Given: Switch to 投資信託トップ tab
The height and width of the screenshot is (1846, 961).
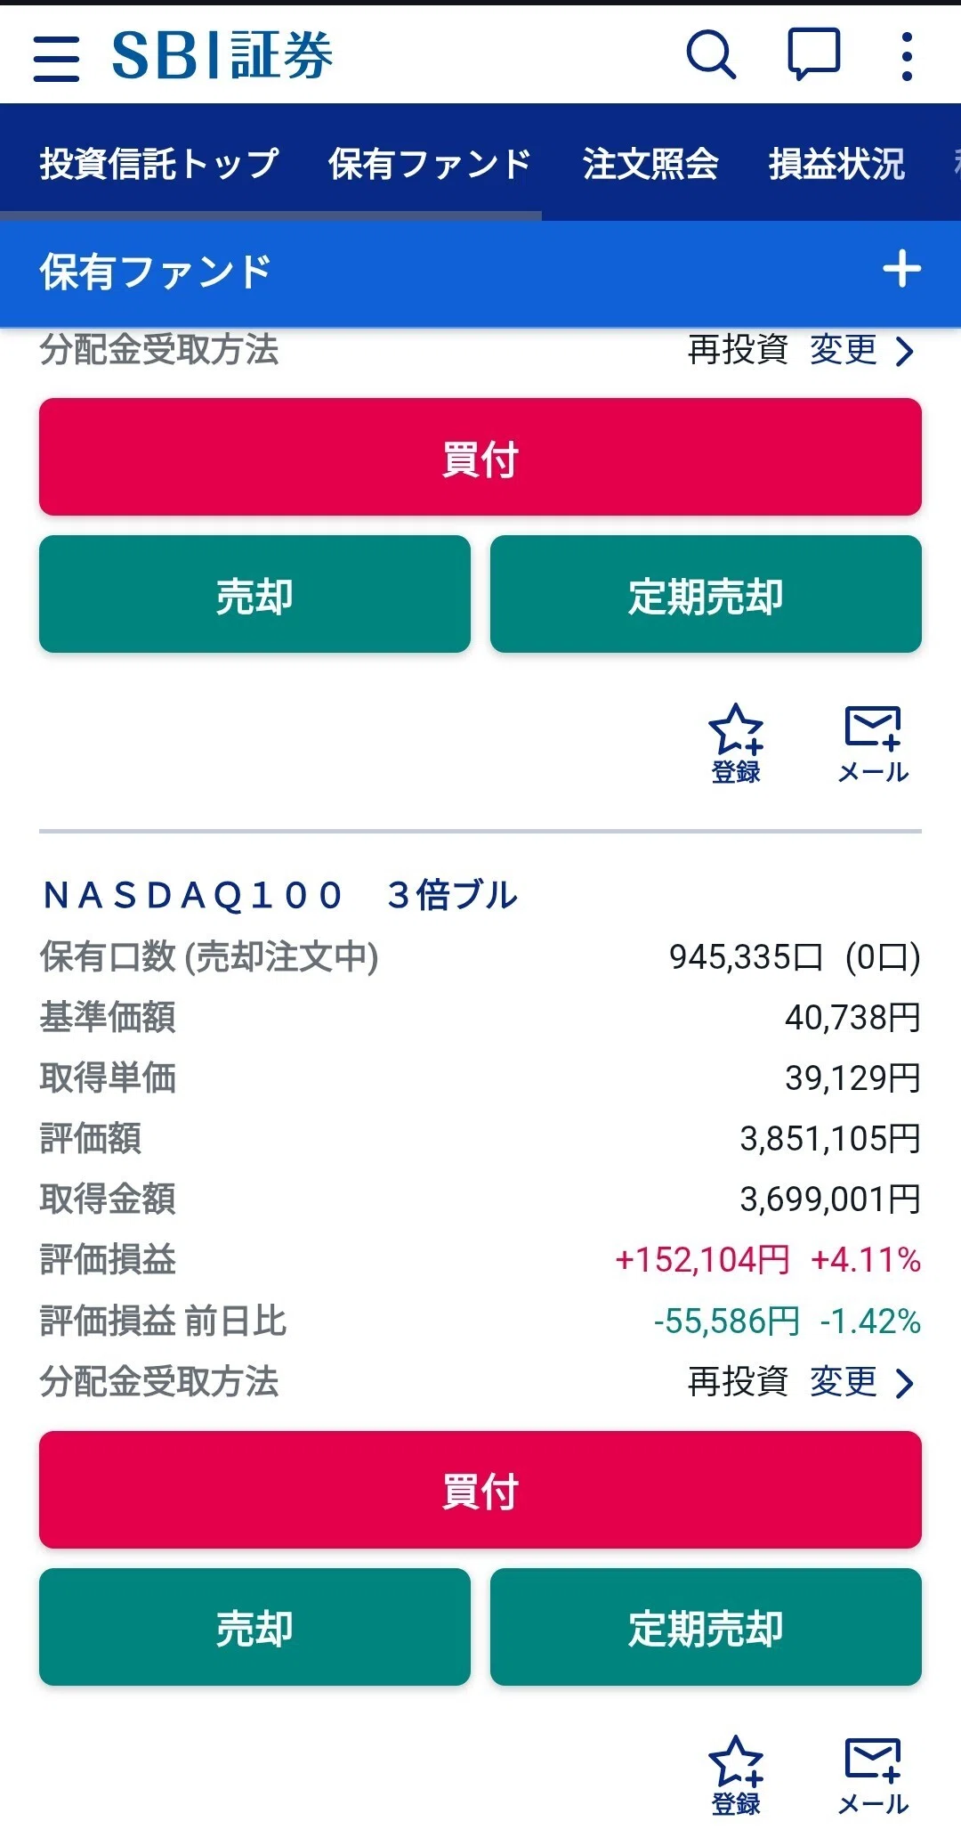Looking at the screenshot, I should [159, 163].
